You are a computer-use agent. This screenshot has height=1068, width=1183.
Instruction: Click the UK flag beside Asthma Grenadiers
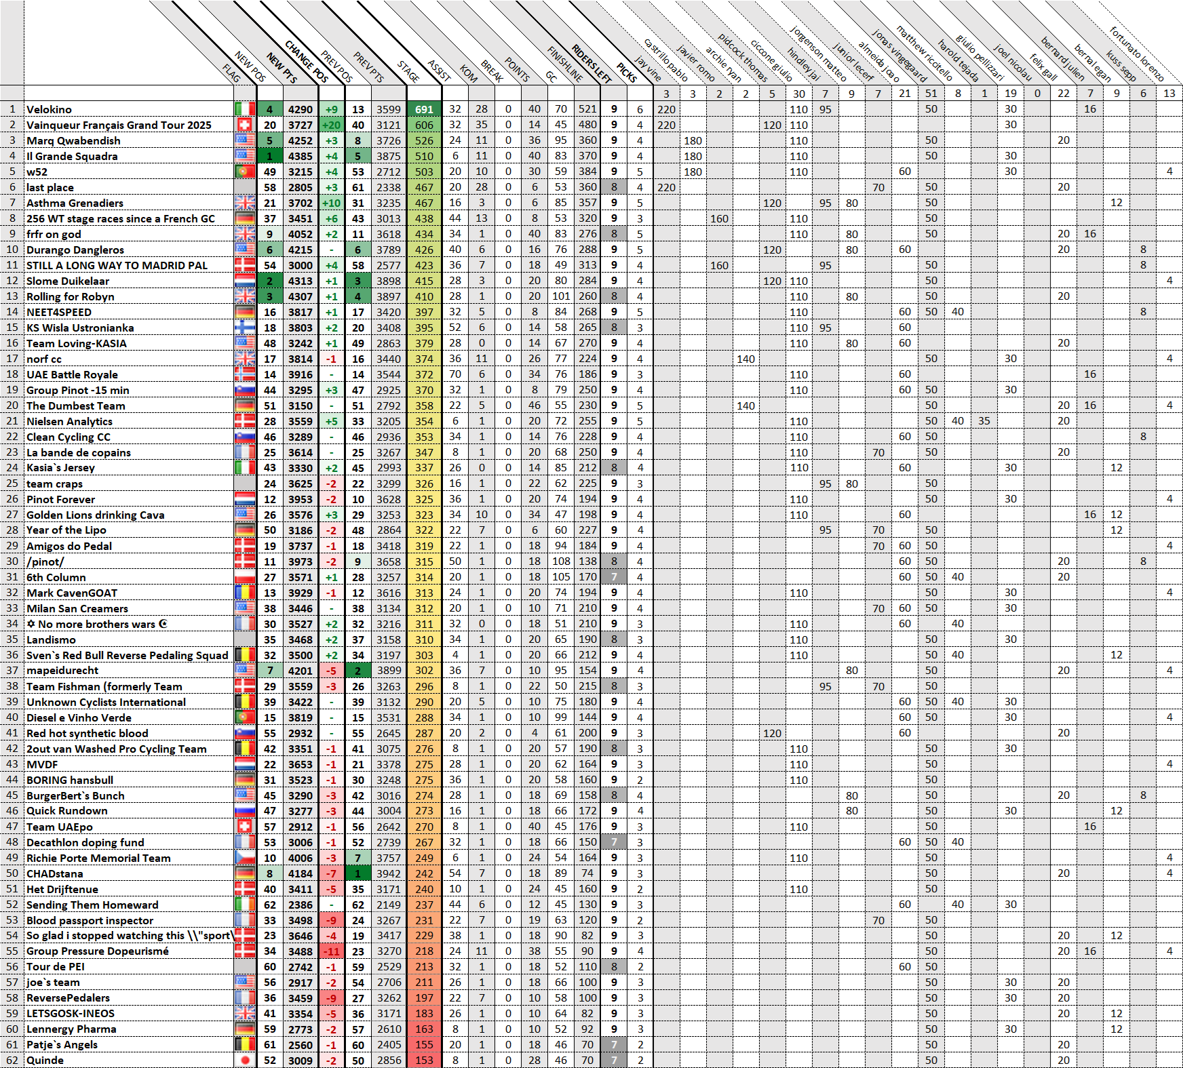click(x=245, y=203)
